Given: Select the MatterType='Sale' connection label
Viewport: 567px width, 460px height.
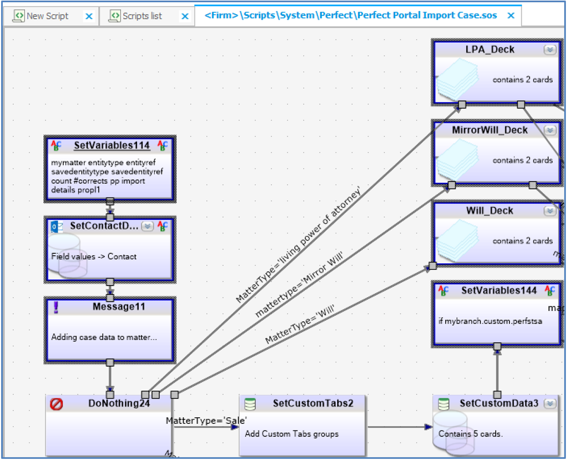Looking at the screenshot, I should (206, 421).
